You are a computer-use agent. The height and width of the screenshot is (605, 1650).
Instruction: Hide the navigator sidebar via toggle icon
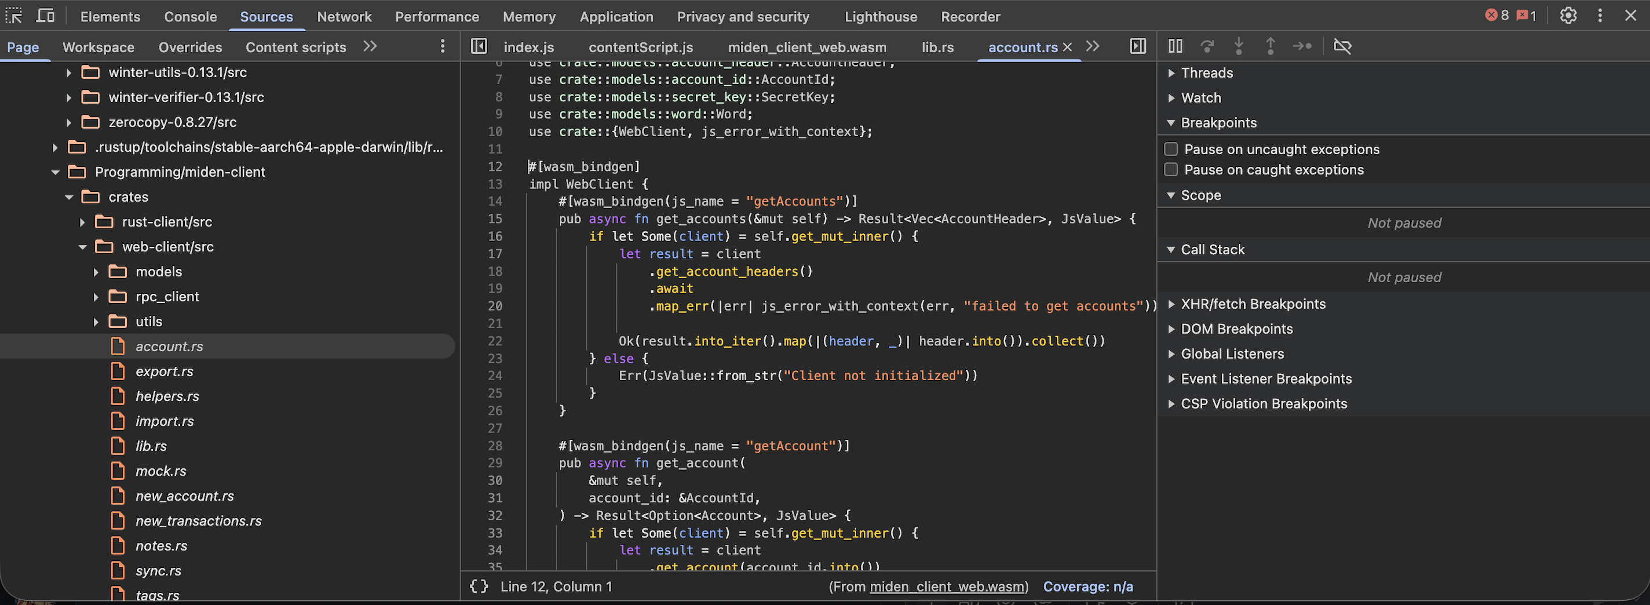pos(479,46)
